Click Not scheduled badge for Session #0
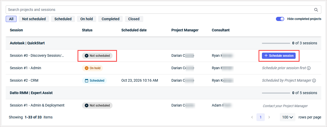327x127 pixels. (97, 56)
